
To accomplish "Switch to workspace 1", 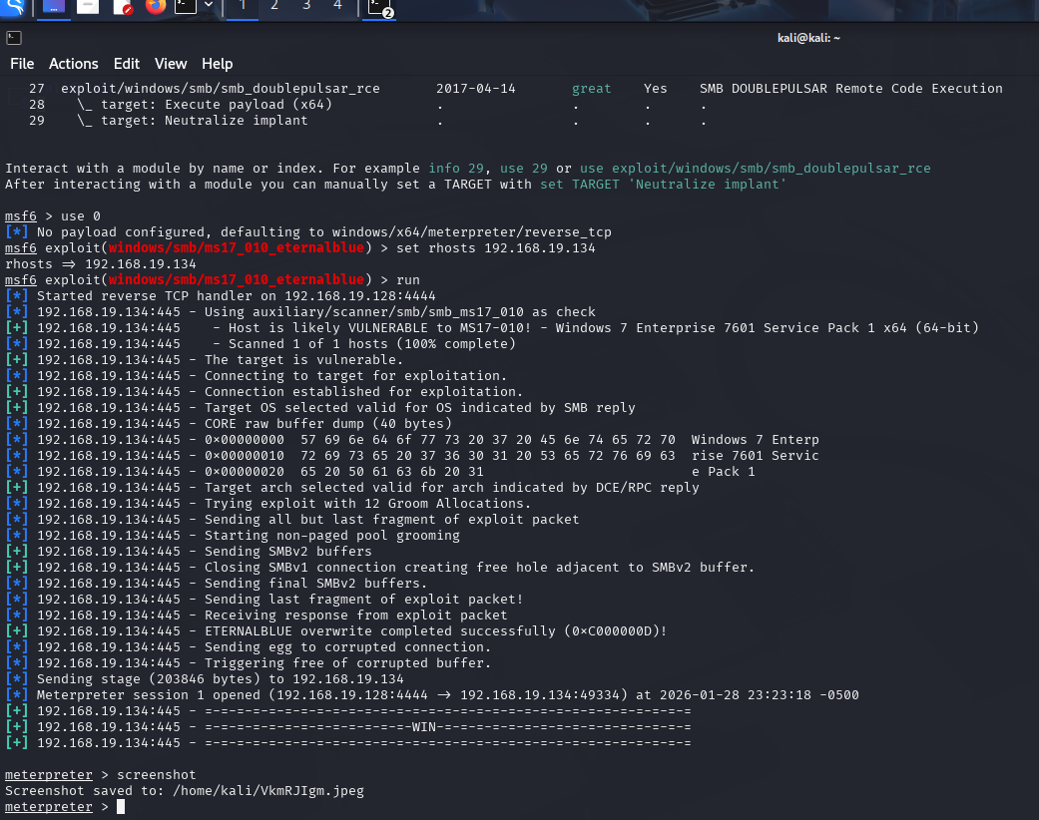I will point(243,6).
